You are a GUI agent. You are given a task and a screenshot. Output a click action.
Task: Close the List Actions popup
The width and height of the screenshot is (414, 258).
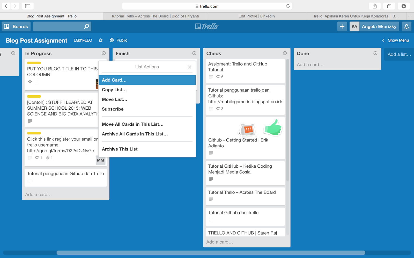pos(189,67)
